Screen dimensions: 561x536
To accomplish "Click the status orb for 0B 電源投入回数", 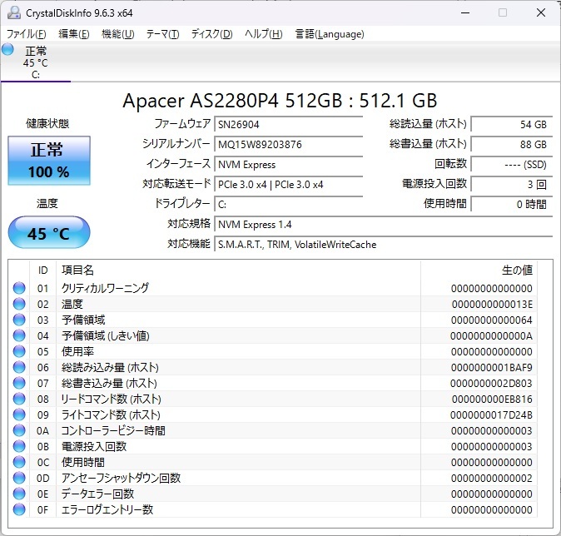I will coord(19,446).
